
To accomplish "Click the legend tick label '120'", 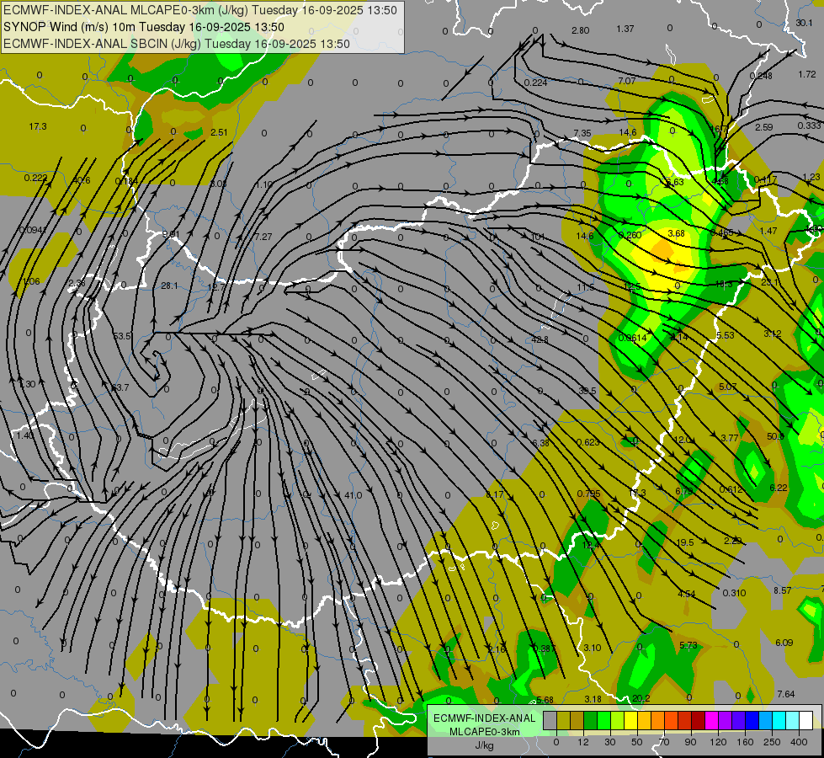I will [718, 742].
